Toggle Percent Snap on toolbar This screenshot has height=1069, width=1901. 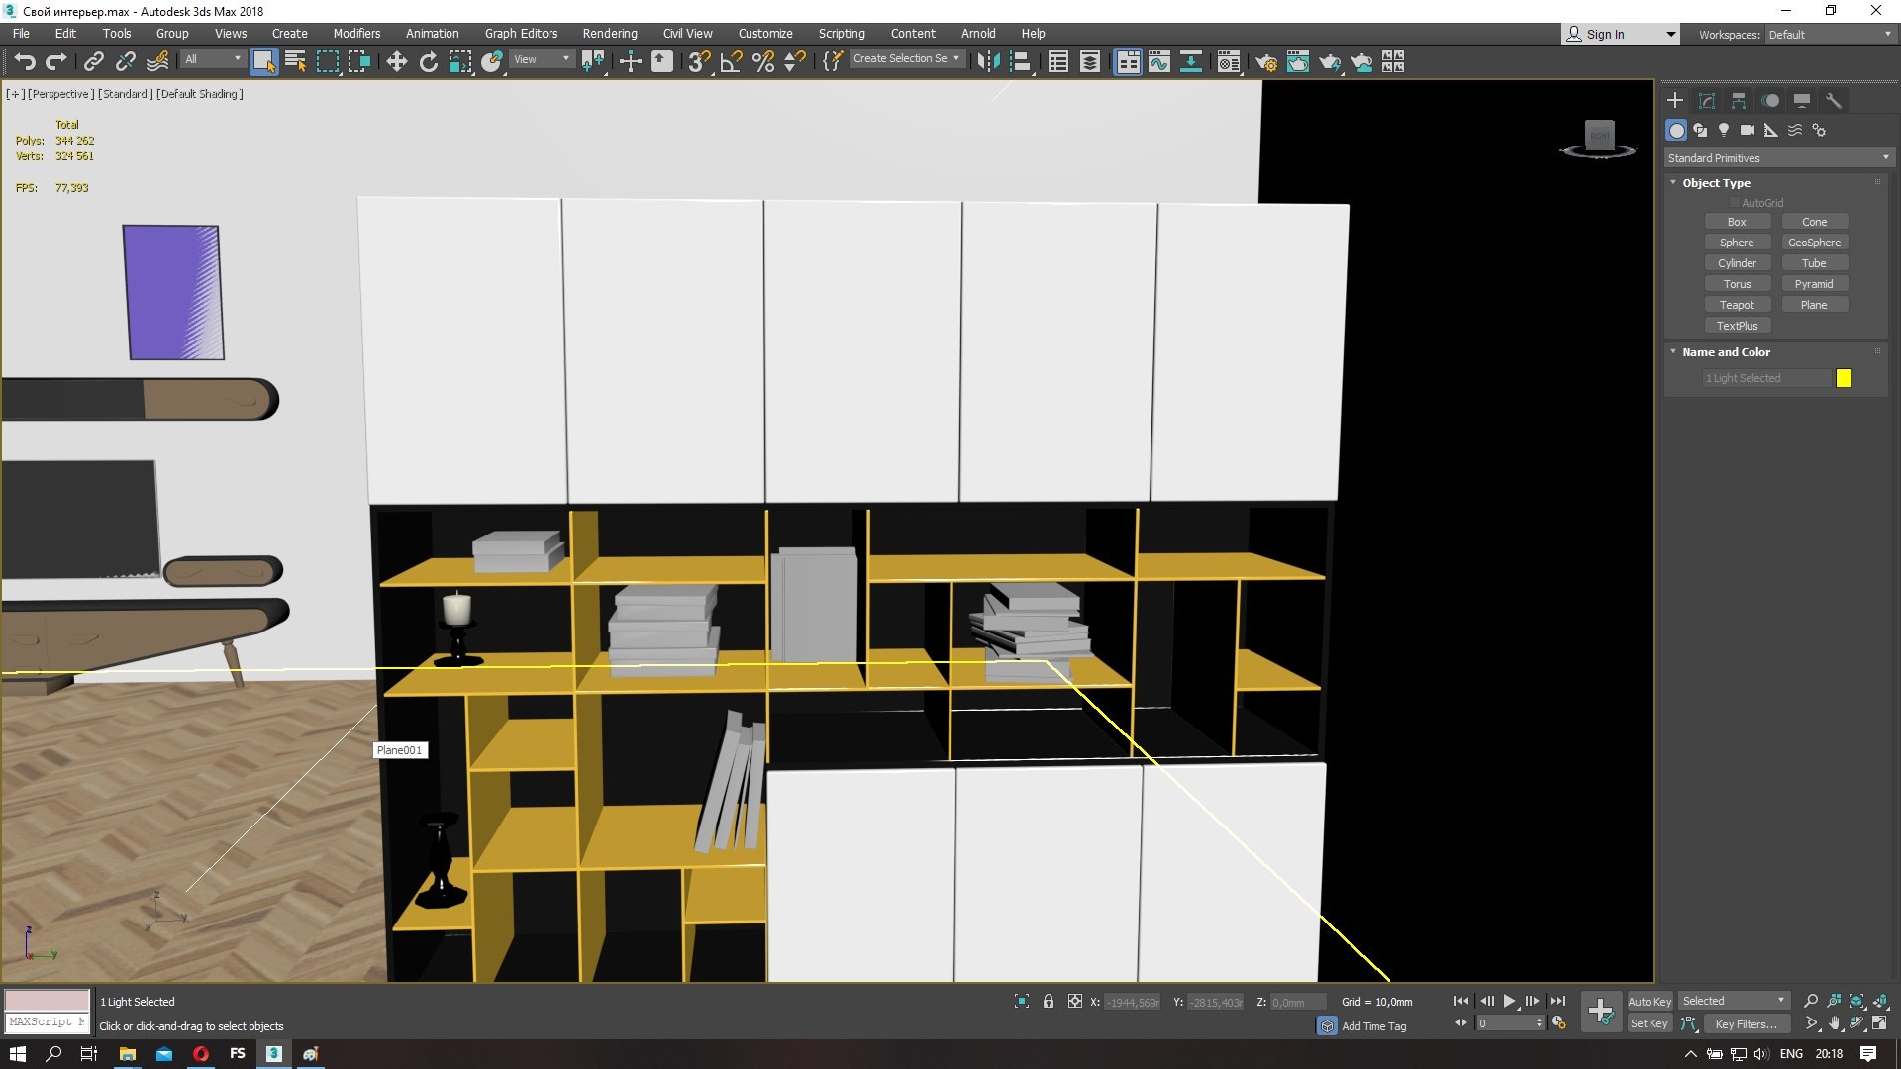pos(763,62)
